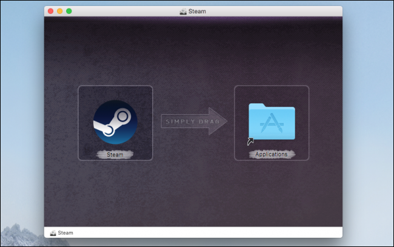Click the "Steam" window title text

[197, 11]
